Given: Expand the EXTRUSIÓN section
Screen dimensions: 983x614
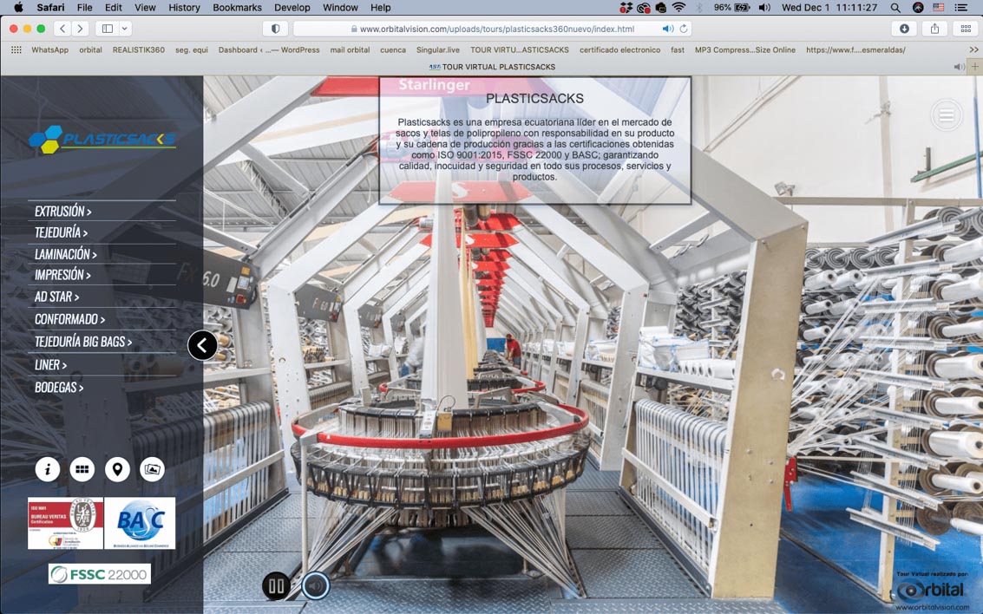Looking at the screenshot, I should 63,211.
